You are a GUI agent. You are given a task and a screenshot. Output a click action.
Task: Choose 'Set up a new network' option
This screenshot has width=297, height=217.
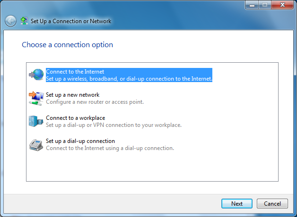[x=72, y=95]
